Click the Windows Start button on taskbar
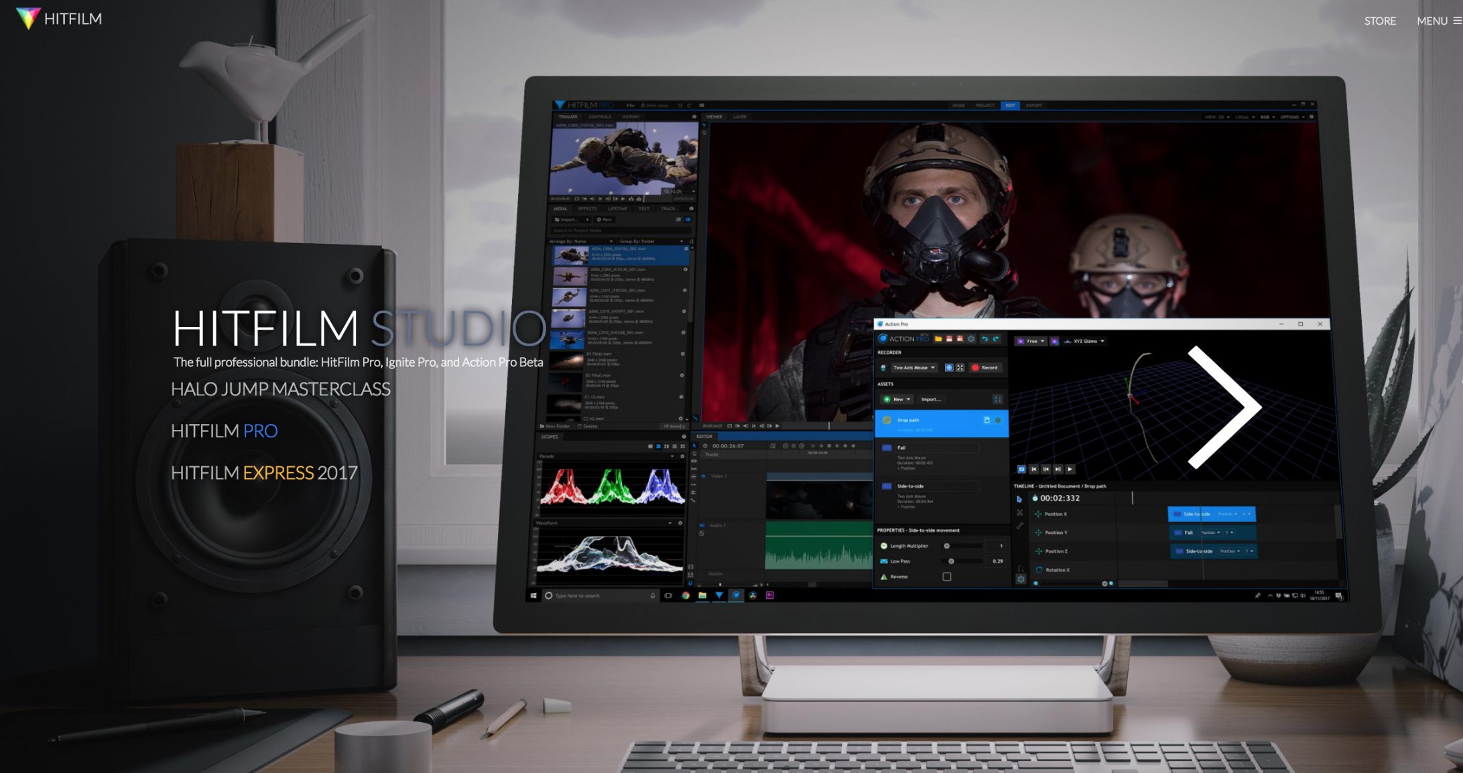 pyautogui.click(x=533, y=595)
